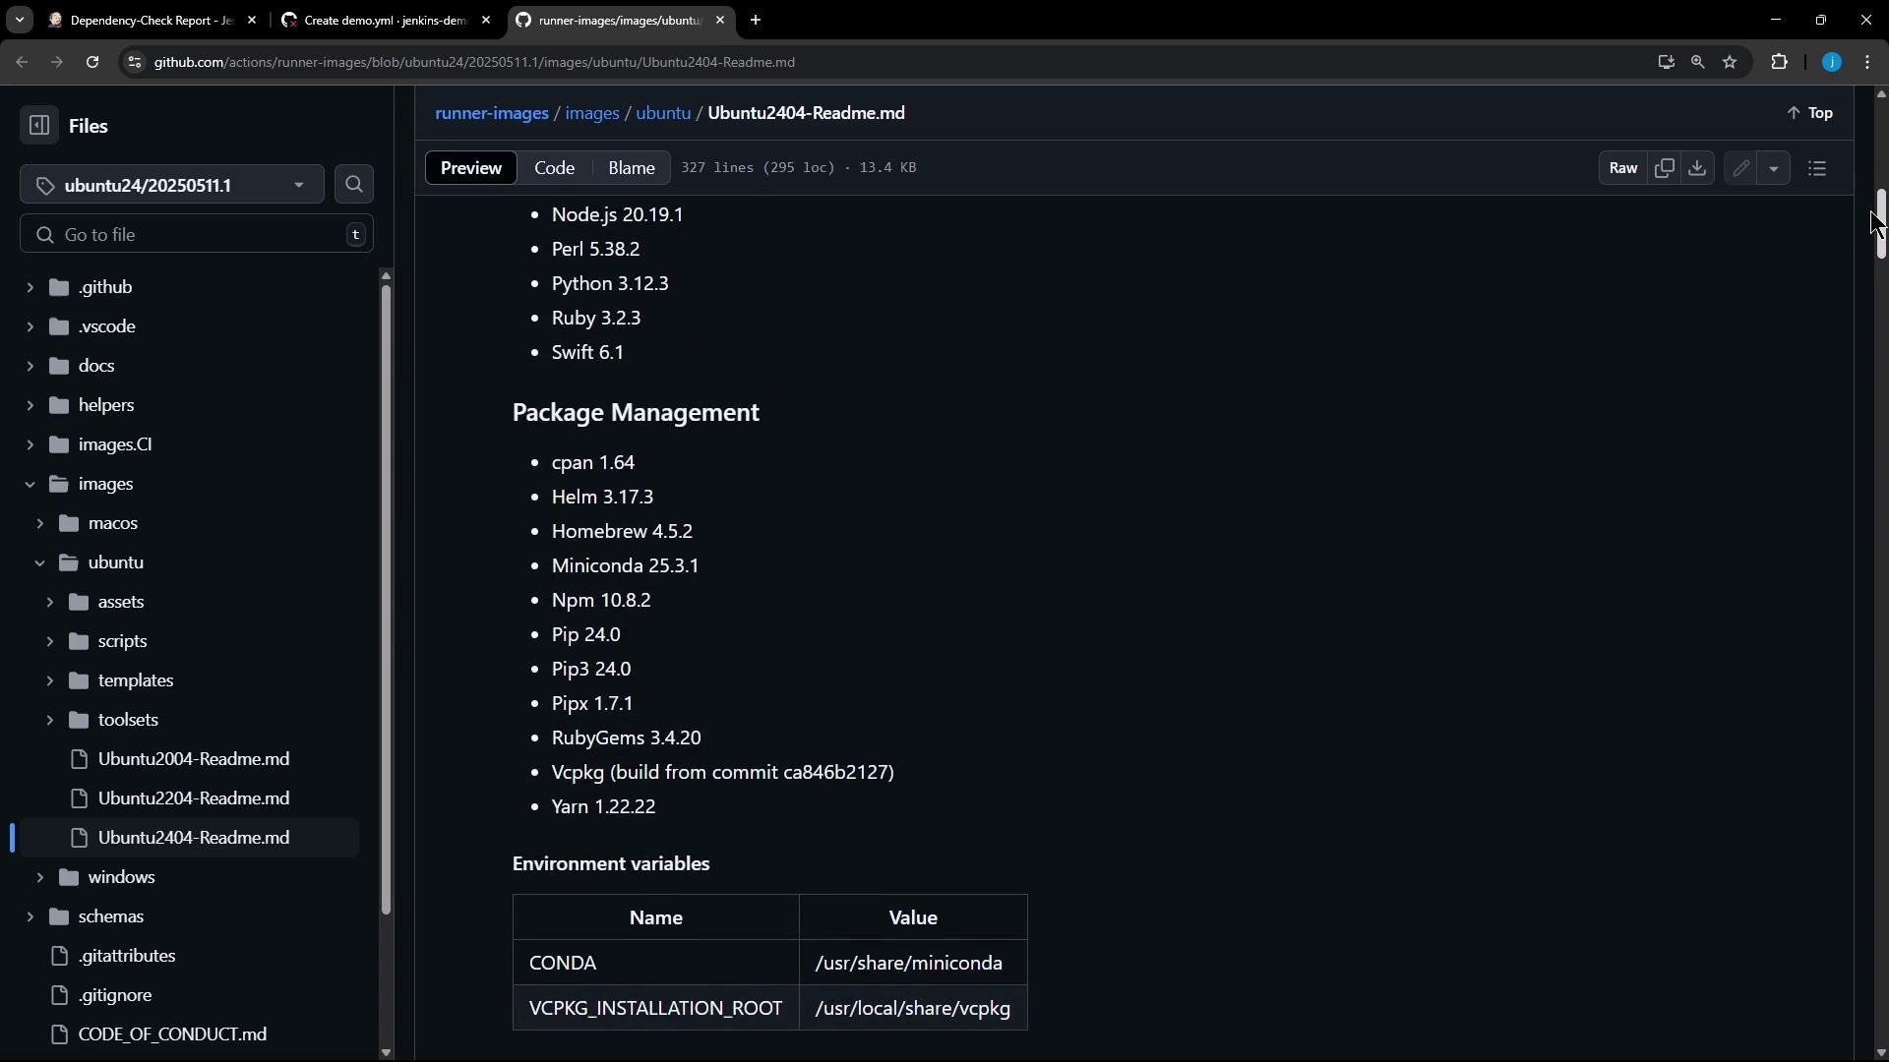Switch to Preview view
Image resolution: width=1889 pixels, height=1062 pixels.
point(471,168)
